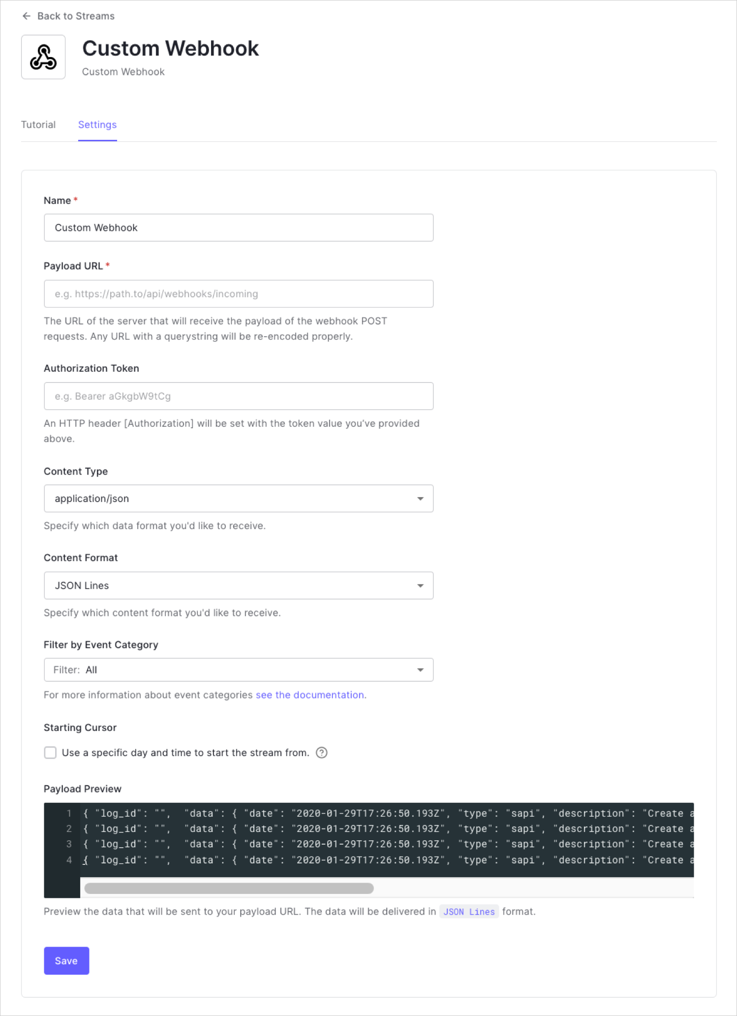Click the Save button
Image resolution: width=737 pixels, height=1016 pixels.
coord(66,960)
